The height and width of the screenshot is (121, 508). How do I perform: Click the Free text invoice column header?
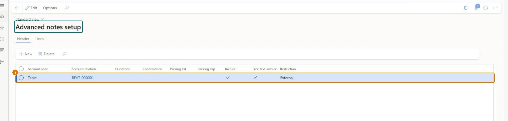(x=265, y=69)
